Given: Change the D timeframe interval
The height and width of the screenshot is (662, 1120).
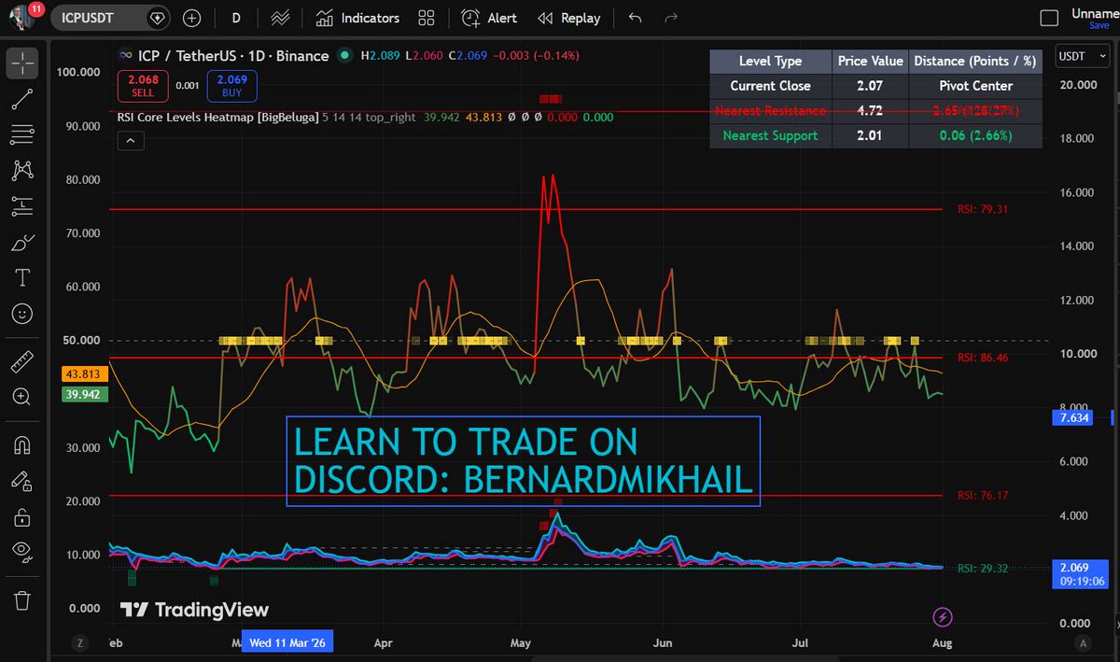Looking at the screenshot, I should [x=236, y=18].
